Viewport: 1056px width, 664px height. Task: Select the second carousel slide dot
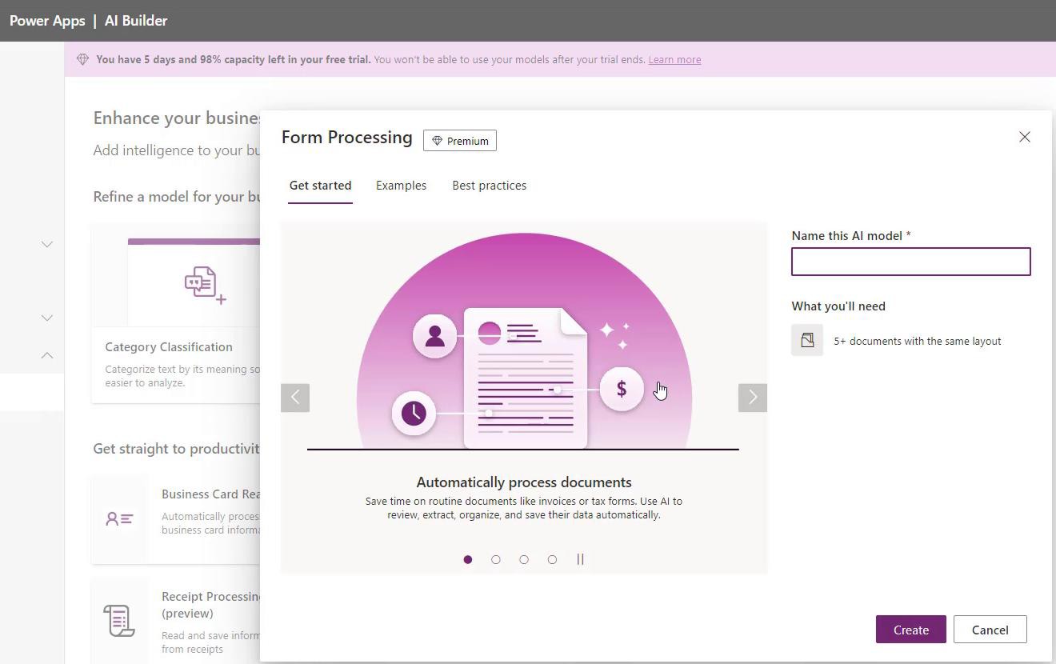coord(496,559)
